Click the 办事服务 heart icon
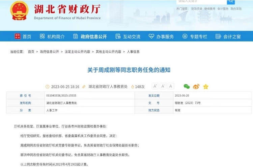Image resolution: width=253 pixels, height=167 pixels. click(151, 36)
